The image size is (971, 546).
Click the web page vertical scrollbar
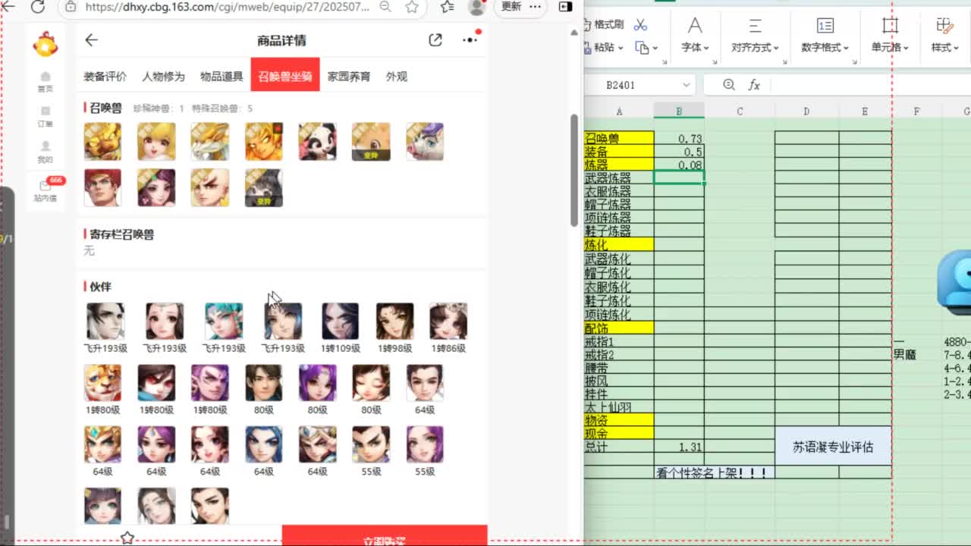[574, 171]
